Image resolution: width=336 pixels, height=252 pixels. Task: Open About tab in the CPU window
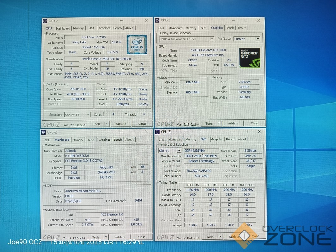(x=129, y=28)
